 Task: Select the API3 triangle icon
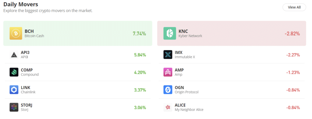tap(14, 55)
